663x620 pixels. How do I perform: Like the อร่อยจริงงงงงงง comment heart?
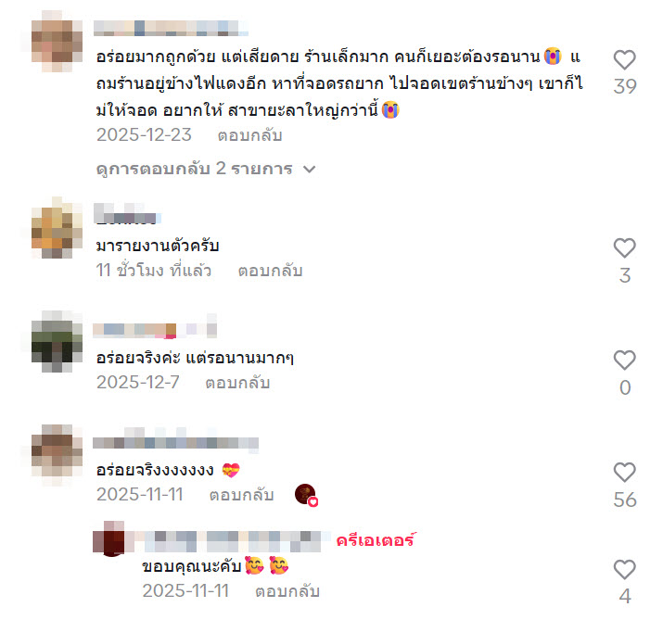coord(625,473)
